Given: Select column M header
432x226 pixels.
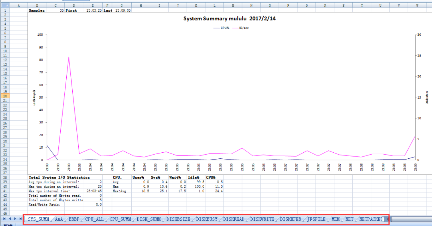Looking at the screenshot, I should (x=233, y=5).
